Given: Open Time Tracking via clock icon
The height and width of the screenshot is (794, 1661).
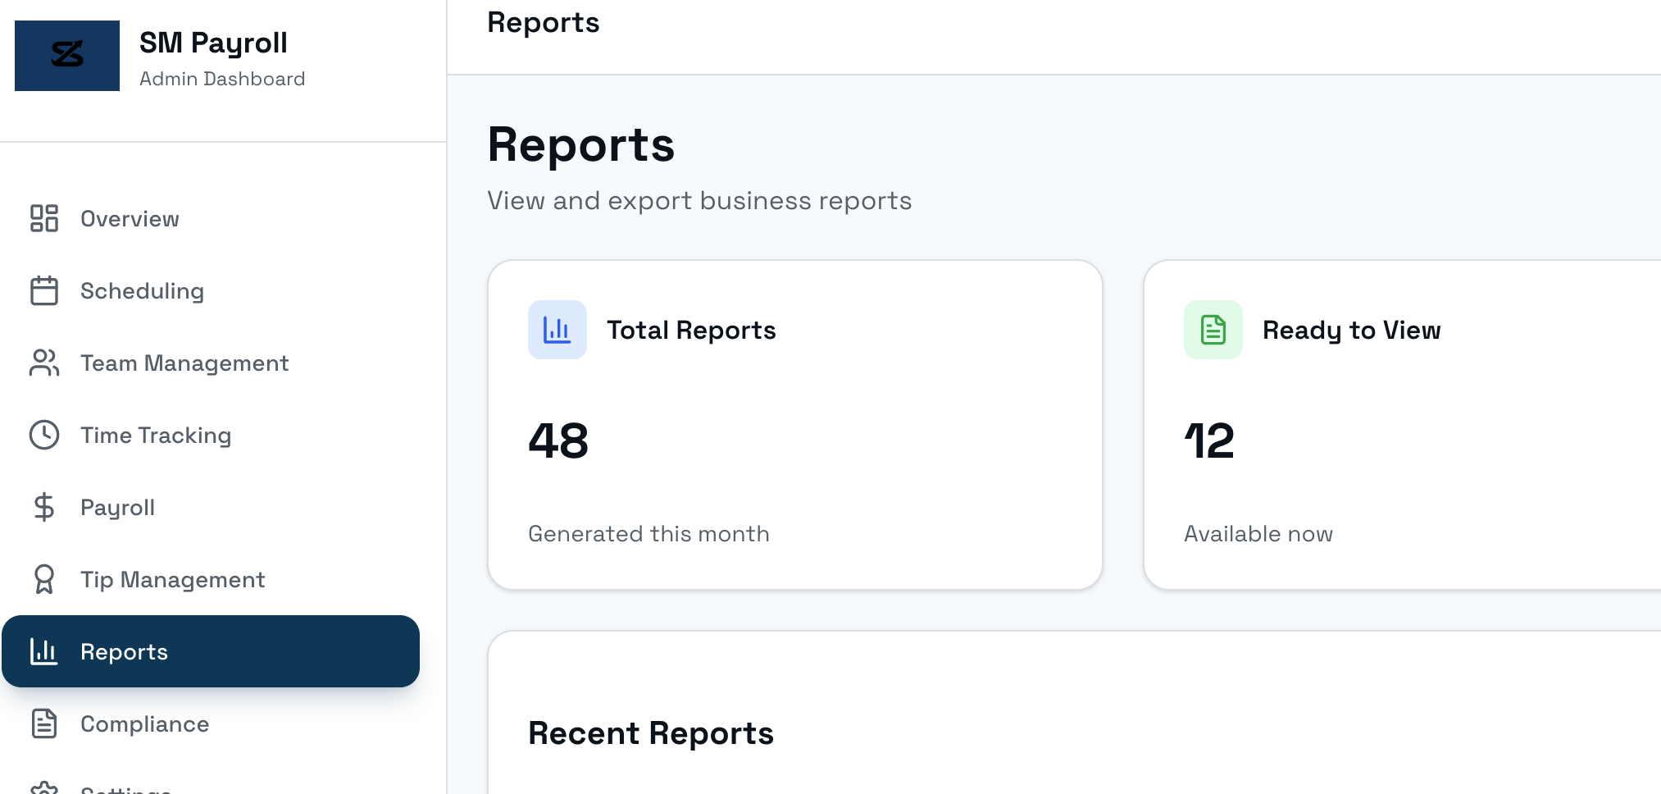Looking at the screenshot, I should pyautogui.click(x=45, y=435).
